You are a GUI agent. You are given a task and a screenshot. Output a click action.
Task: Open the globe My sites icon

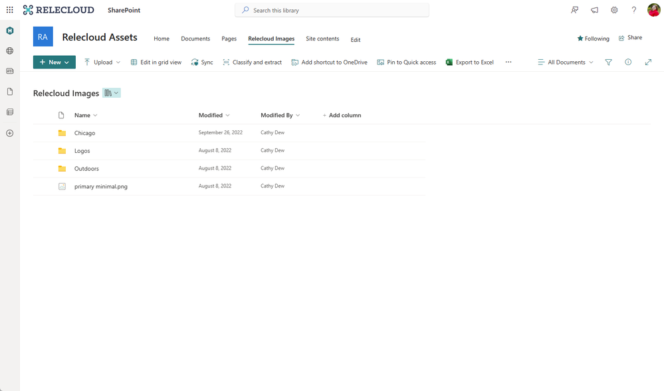(10, 51)
